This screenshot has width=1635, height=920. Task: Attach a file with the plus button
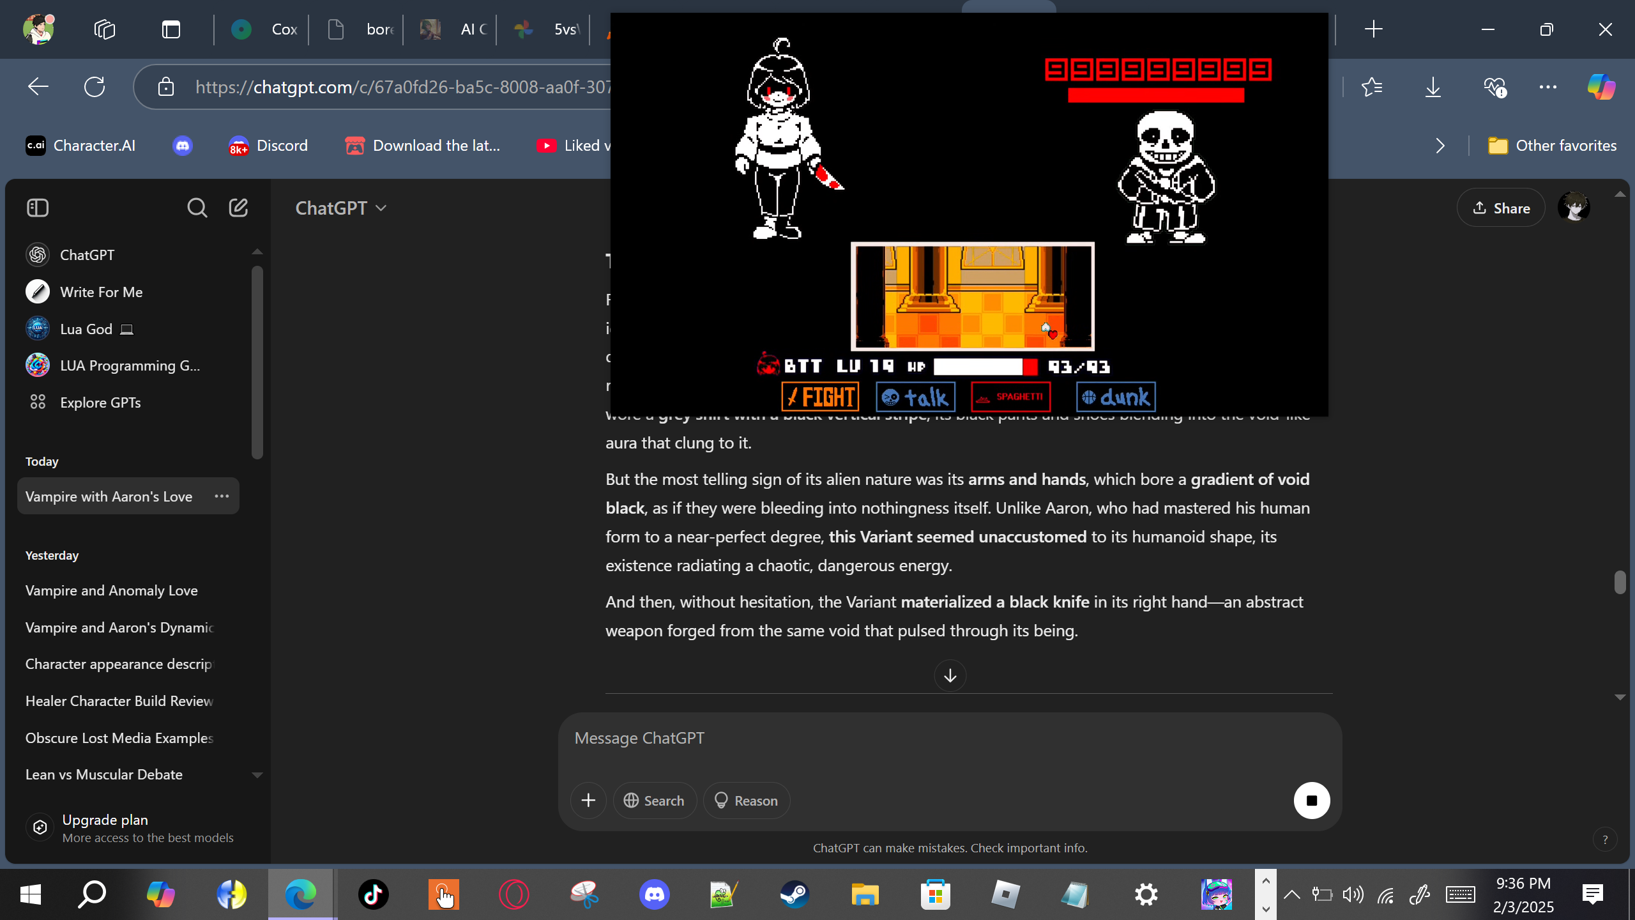588,801
